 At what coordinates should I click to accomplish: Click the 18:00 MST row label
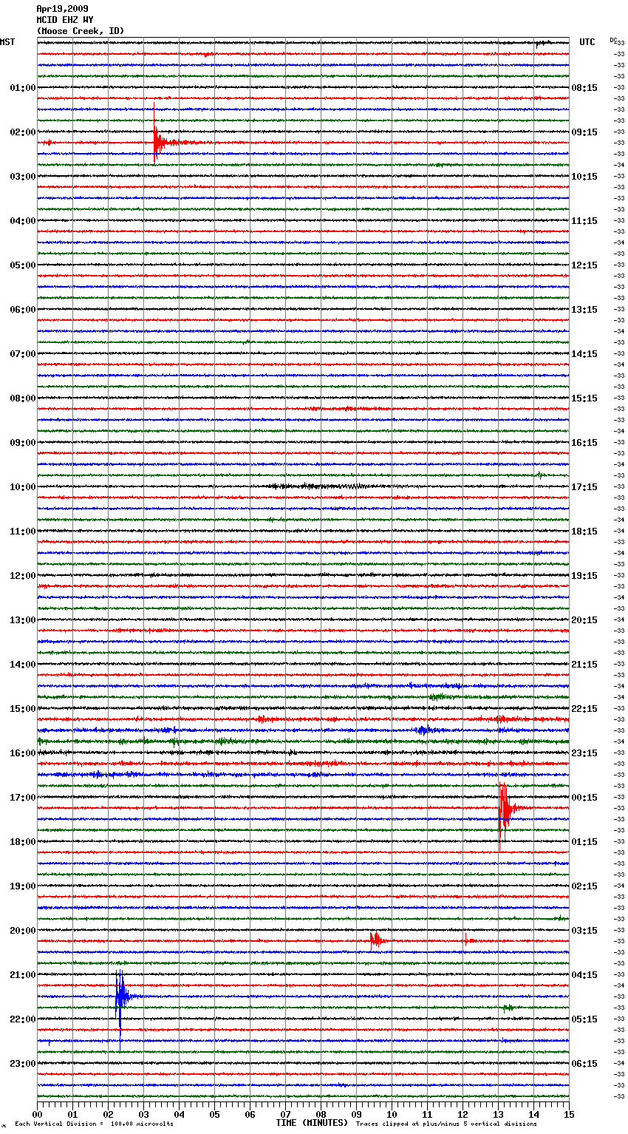tap(23, 842)
